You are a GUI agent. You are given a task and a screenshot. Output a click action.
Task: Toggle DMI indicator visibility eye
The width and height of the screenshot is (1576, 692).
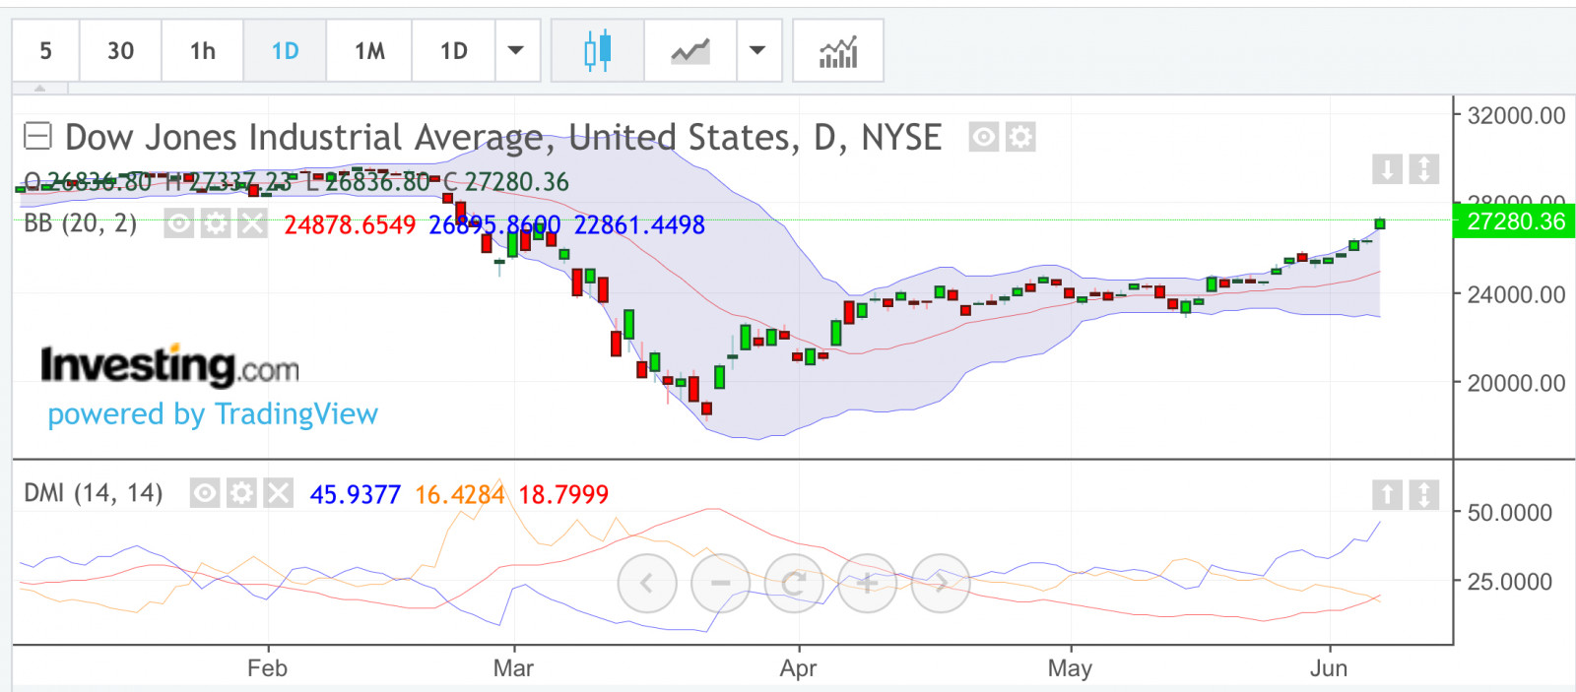point(205,493)
